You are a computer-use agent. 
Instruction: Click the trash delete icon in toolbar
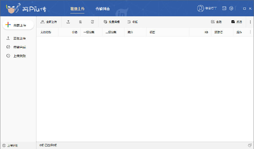pos(80,22)
